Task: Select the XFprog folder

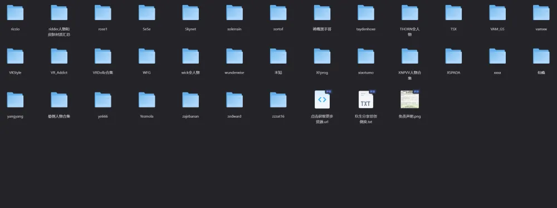Action: (x=322, y=56)
